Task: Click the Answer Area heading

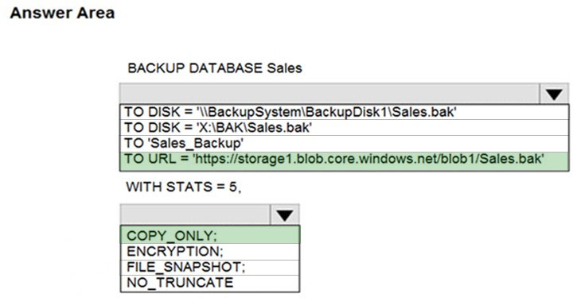Action: [62, 13]
